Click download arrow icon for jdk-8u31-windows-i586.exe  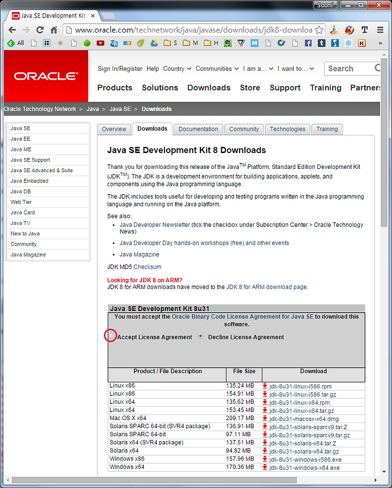point(265,459)
